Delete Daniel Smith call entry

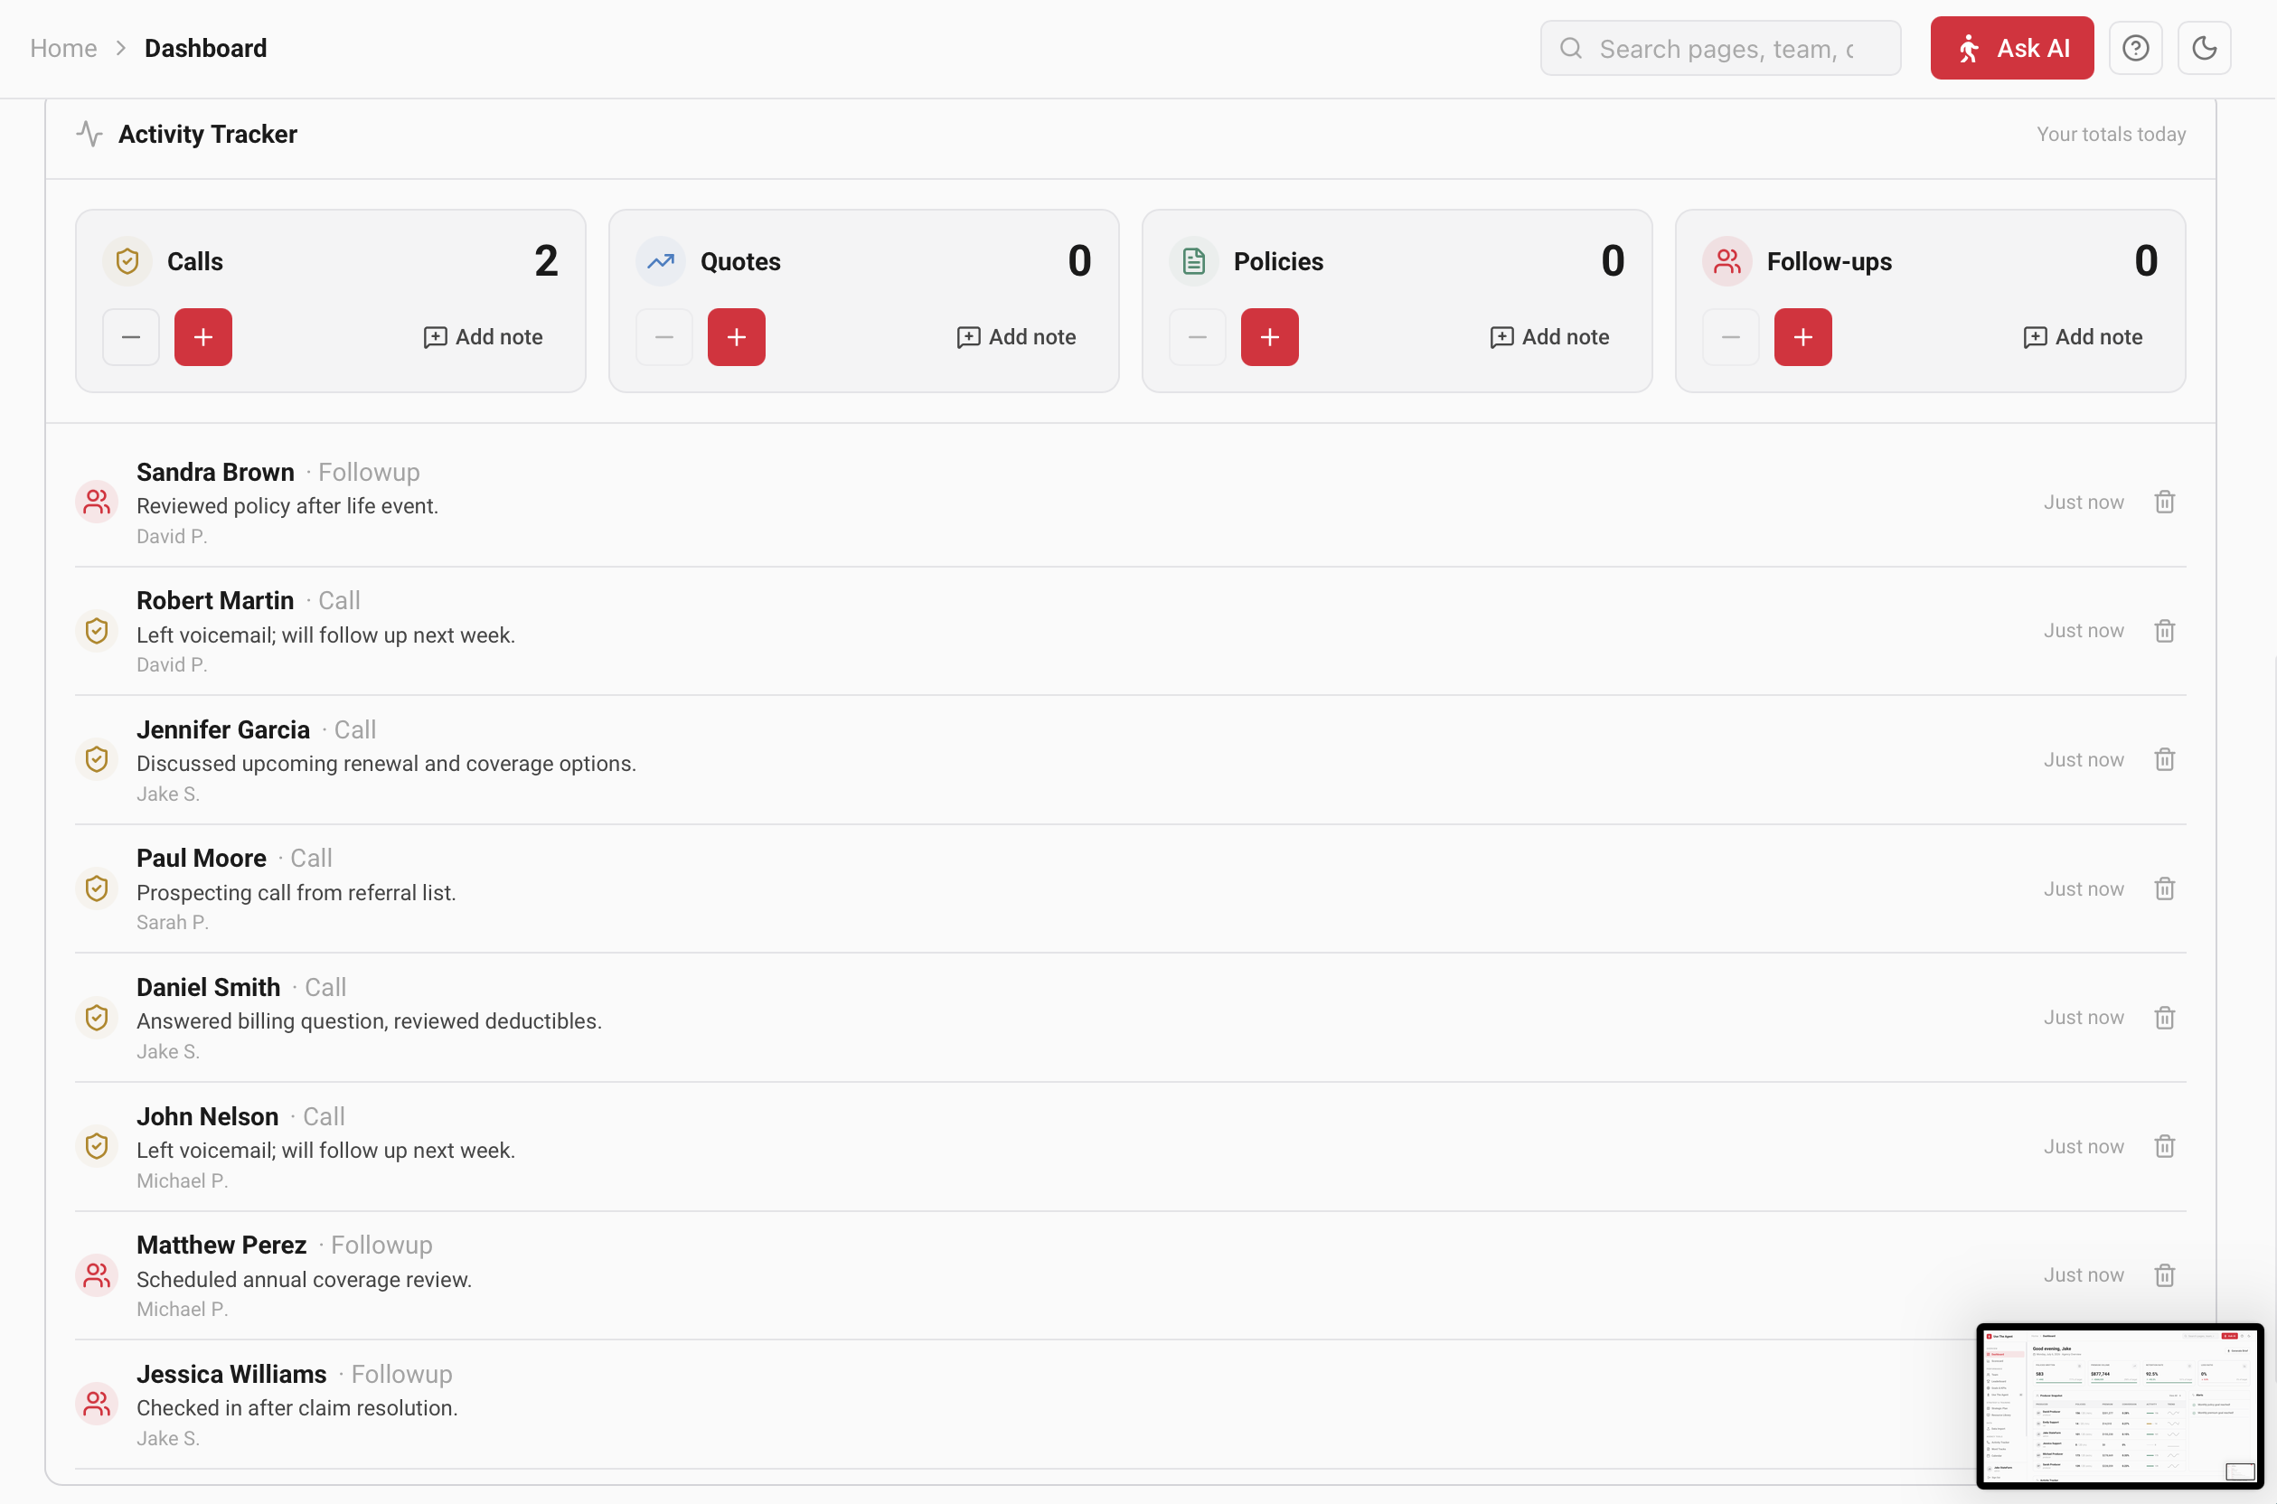tap(2165, 1018)
